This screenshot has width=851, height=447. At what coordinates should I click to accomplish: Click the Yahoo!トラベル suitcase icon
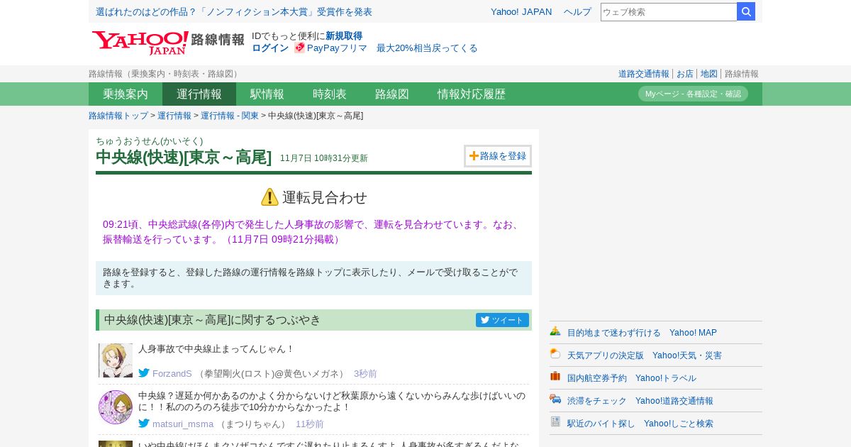tap(555, 377)
